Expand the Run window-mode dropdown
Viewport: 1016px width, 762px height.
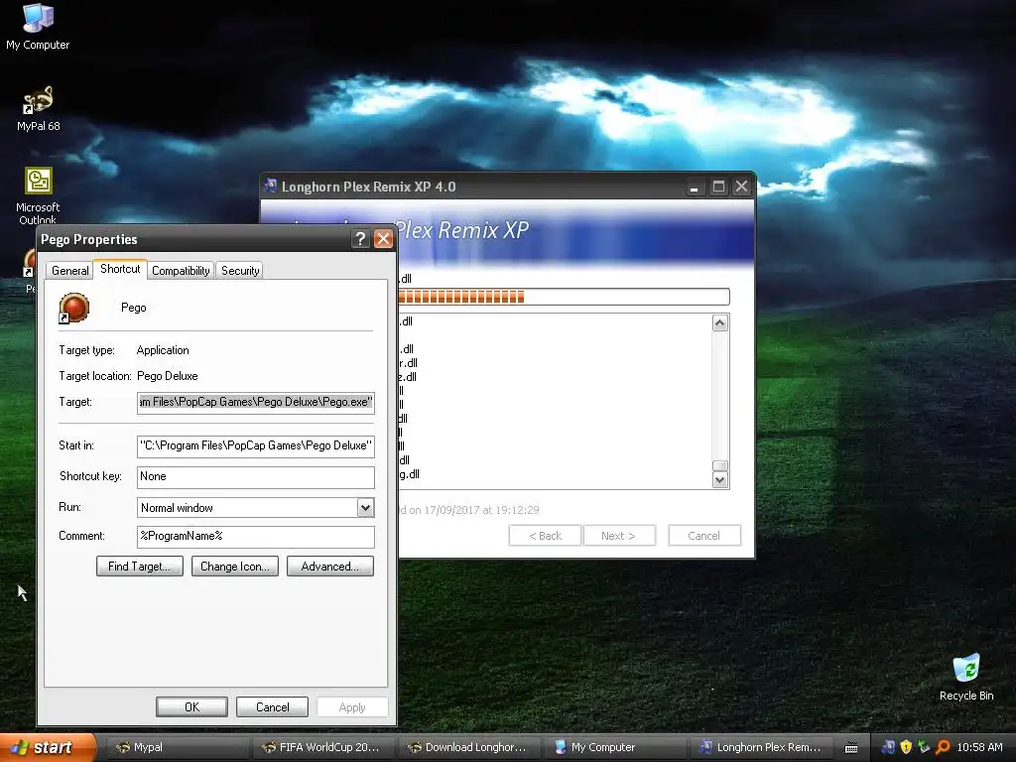[x=365, y=508]
